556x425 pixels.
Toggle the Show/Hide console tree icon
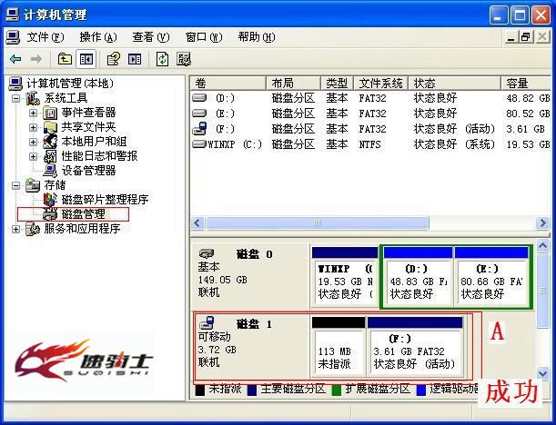pos(86,59)
